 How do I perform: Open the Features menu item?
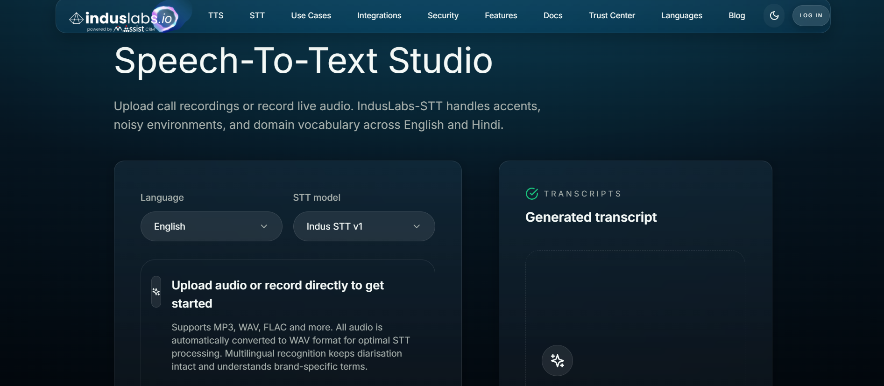[501, 15]
